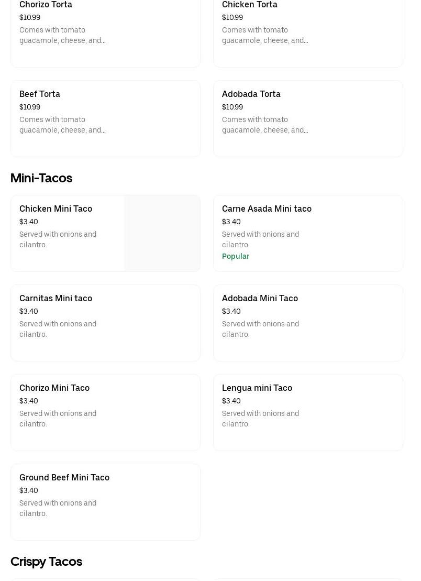This screenshot has height=581, width=421.
Task: Select the Carne Asada Mini taco title
Action: pos(267,209)
